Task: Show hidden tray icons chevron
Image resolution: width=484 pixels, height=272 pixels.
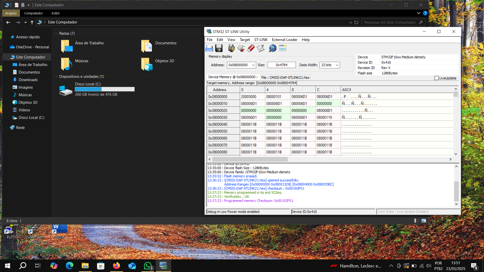Action: [x=391, y=266]
